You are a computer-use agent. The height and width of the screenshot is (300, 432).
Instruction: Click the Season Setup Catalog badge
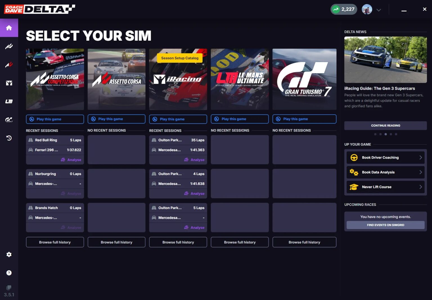tap(180, 58)
